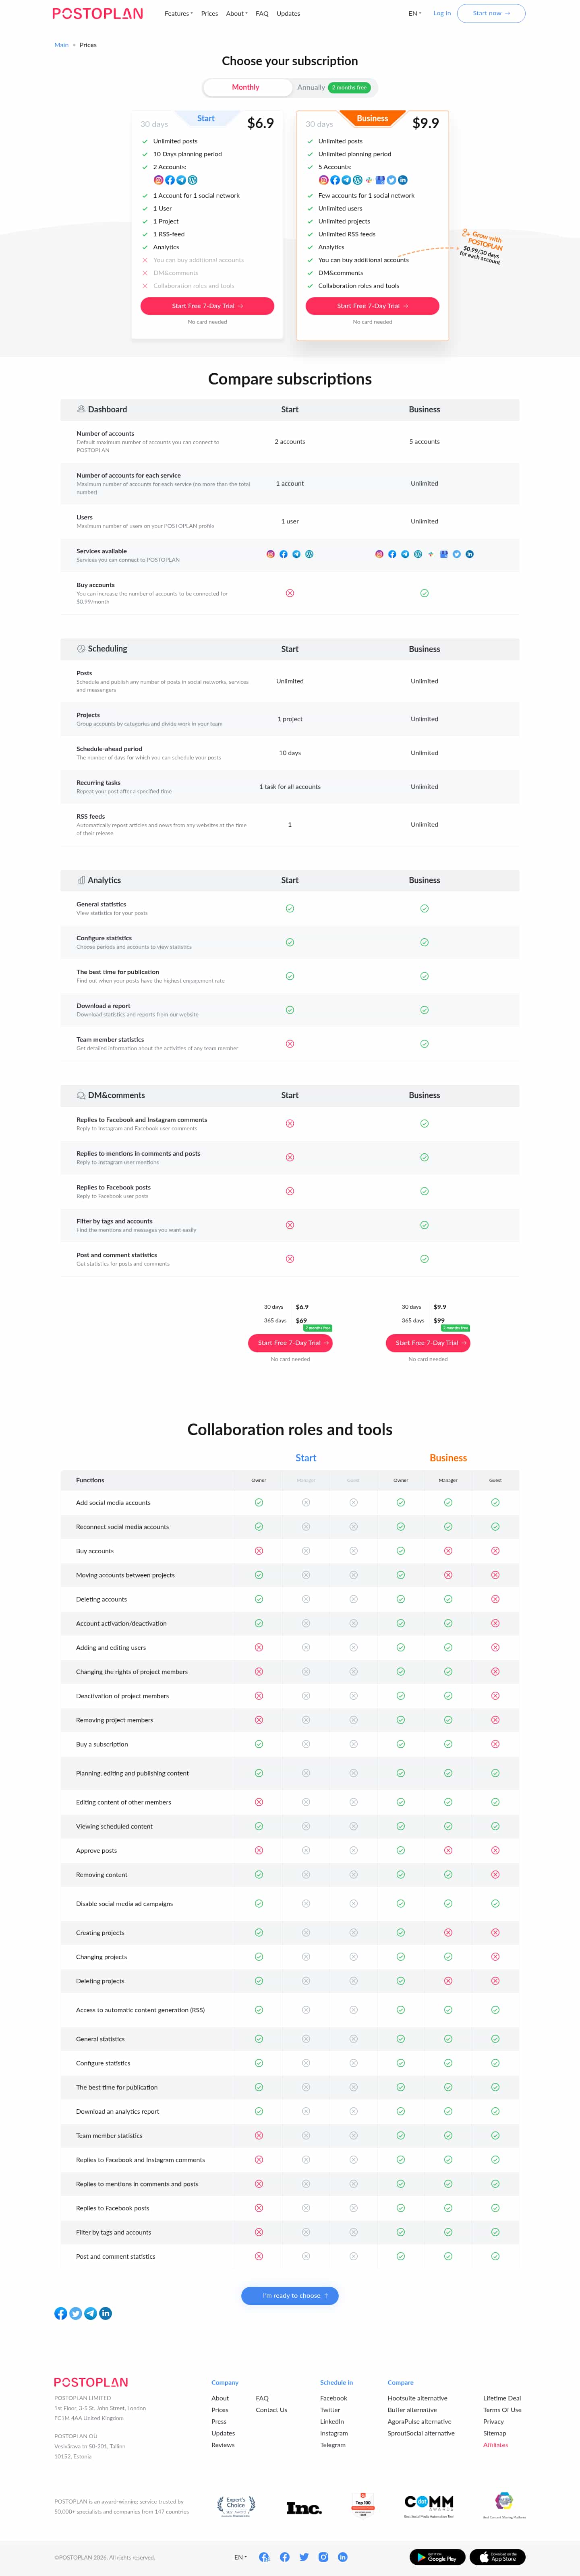Open the Hootsuite alternative footer link
Image resolution: width=580 pixels, height=2576 pixels.
coord(417,2398)
